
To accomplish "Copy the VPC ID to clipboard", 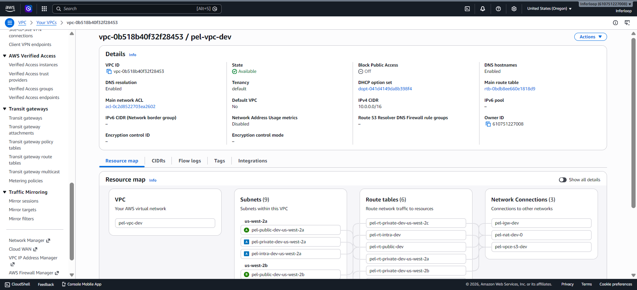I will click(109, 71).
